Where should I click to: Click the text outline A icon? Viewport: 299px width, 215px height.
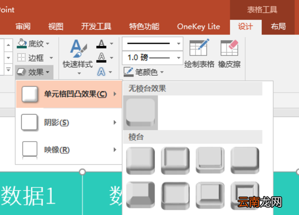101,58
